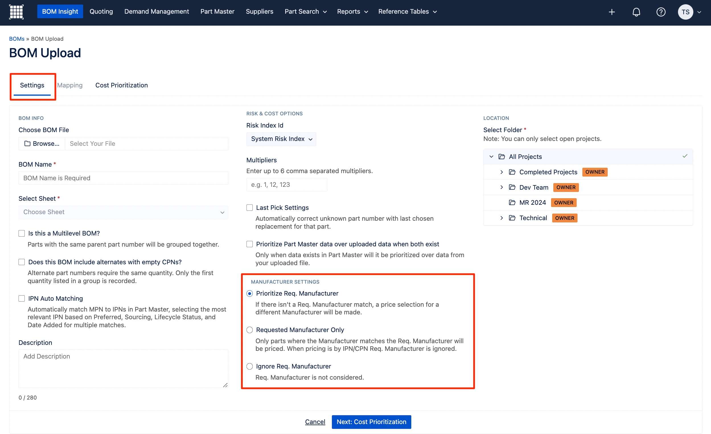711x434 pixels.
Task: Click Next: Cost Prioritization button
Action: (x=371, y=421)
